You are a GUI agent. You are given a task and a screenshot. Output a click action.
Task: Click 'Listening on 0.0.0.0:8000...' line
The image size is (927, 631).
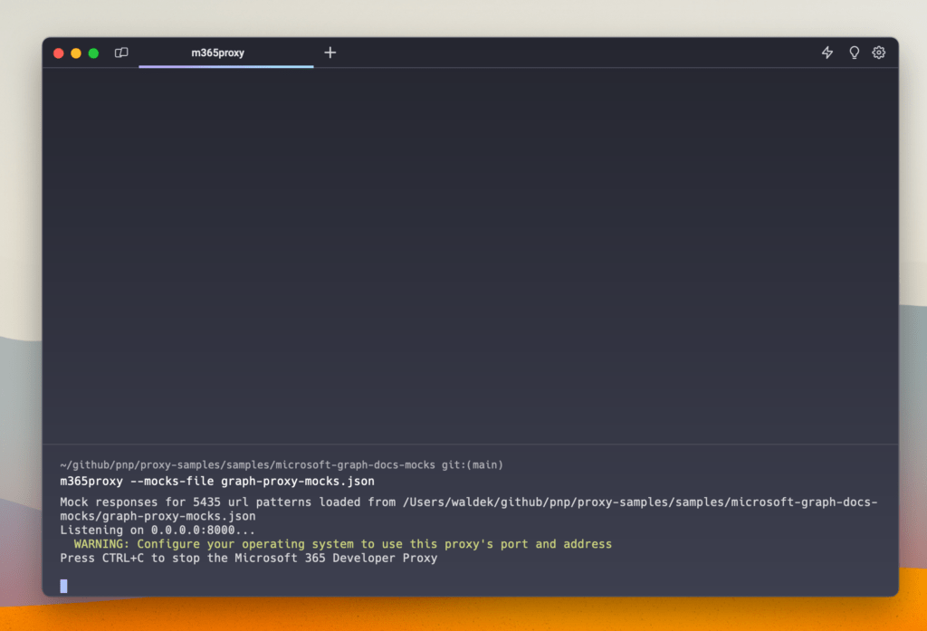click(x=158, y=530)
